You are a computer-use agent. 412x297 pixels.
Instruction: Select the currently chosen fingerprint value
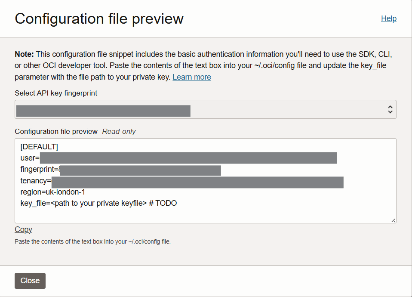[103, 111]
